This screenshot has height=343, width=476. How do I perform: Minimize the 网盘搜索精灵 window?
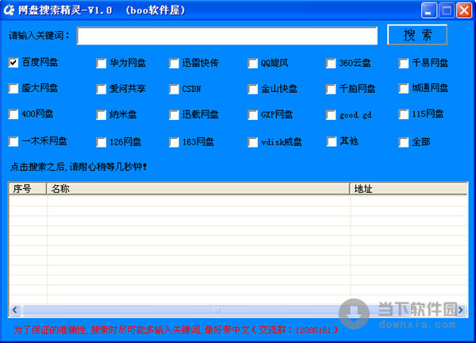(x=428, y=10)
